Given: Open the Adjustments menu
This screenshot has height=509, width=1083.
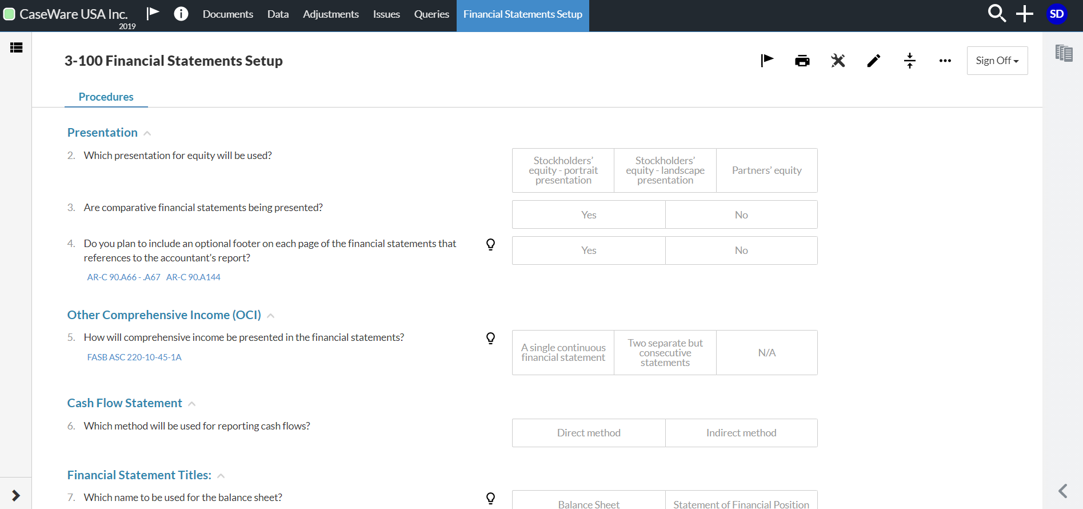Looking at the screenshot, I should (330, 14).
